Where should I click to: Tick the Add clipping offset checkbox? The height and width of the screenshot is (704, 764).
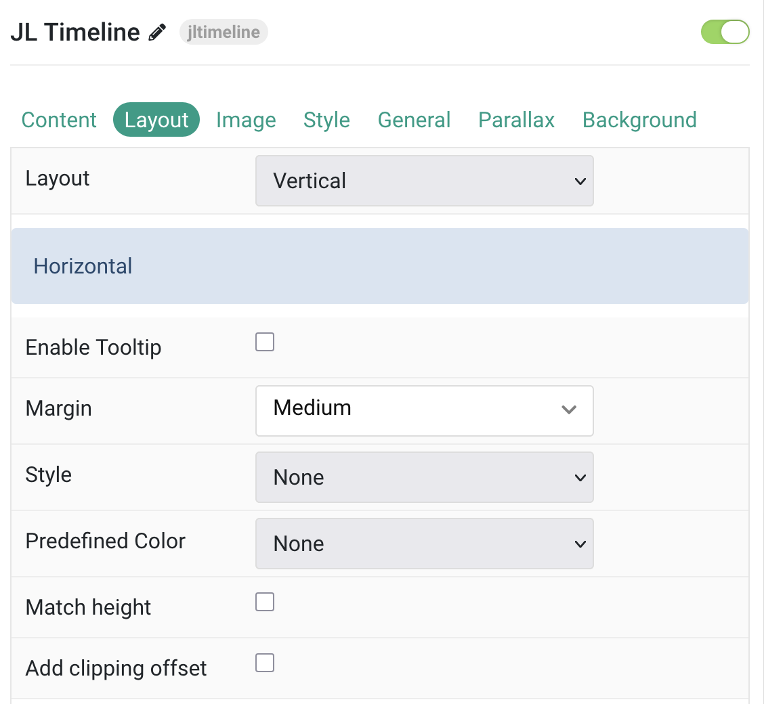coord(265,663)
